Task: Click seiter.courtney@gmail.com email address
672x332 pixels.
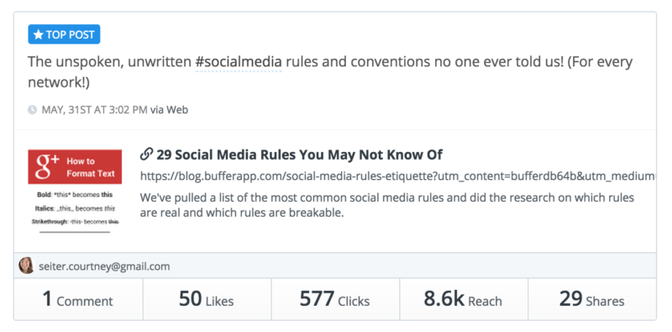Action: click(x=104, y=266)
